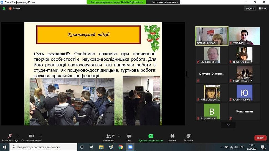Unmute microphone with Включить звук
This screenshot has height=151, width=269.
10,136
